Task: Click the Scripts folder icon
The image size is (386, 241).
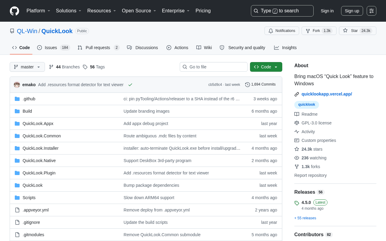Action: click(x=17, y=198)
